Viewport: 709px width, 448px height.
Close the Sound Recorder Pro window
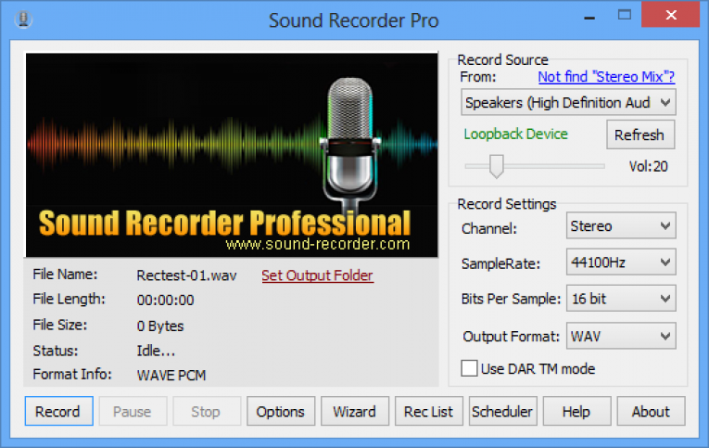click(671, 15)
